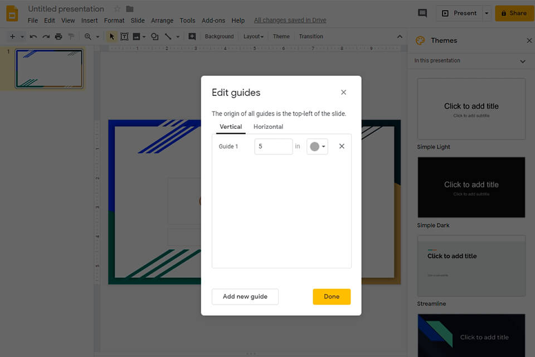Viewport: 535px width, 357px height.
Task: Click the Share button
Action: (514, 13)
